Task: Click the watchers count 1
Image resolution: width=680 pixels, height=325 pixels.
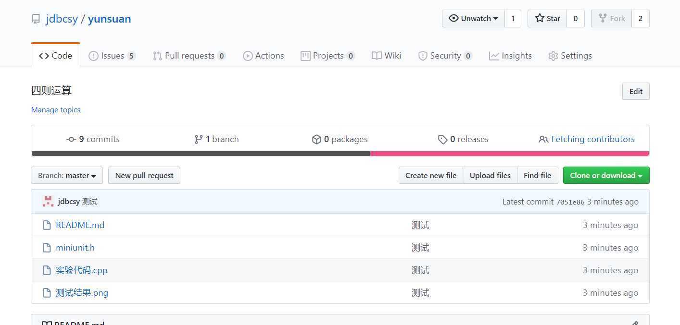Action: pos(513,18)
